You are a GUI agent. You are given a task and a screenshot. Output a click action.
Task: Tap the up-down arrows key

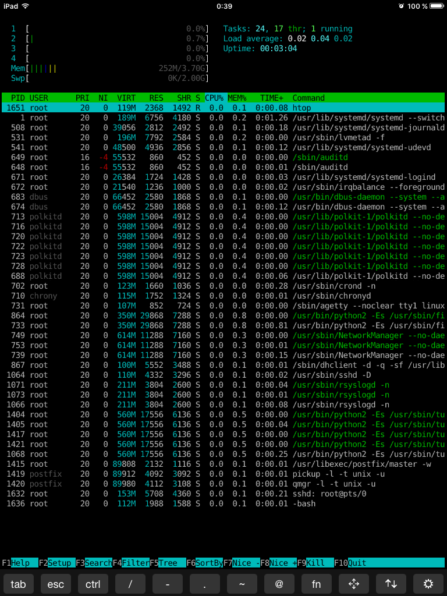point(391,584)
